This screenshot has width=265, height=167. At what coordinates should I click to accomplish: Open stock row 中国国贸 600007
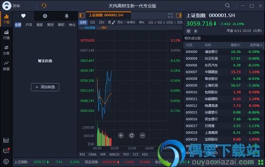pyautogui.click(x=223, y=72)
